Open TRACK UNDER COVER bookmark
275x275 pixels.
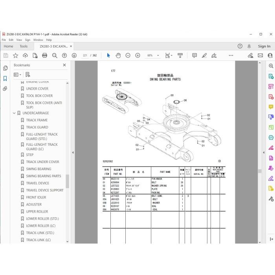pyautogui.click(x=42, y=162)
